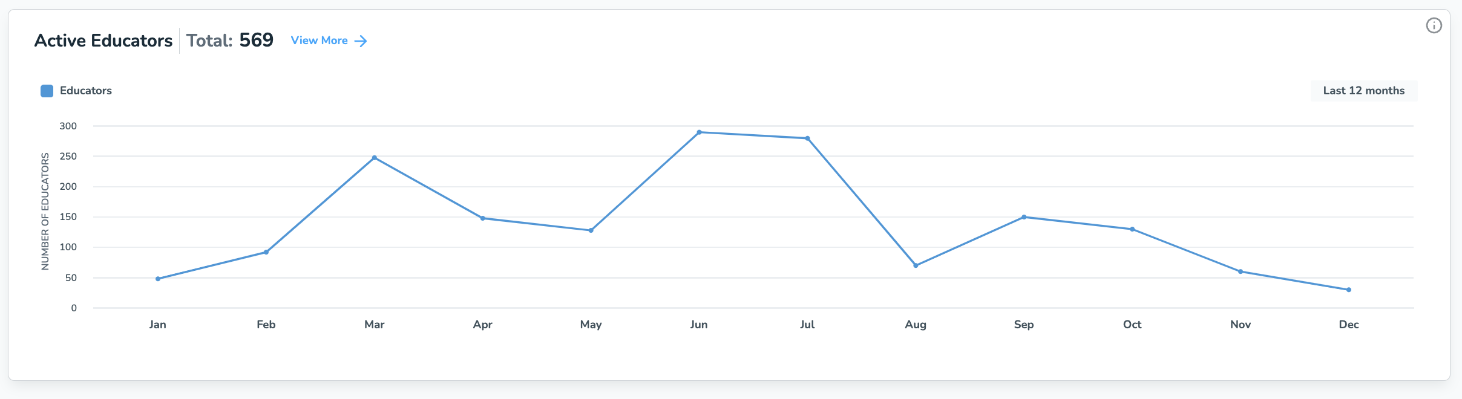Toggle the Educators legend series
1462x399 pixels.
pos(85,91)
